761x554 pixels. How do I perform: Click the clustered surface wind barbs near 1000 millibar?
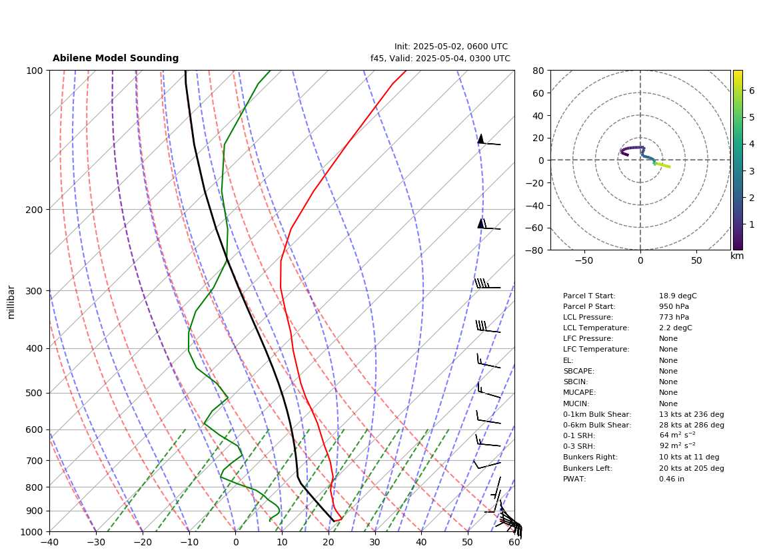(x=510, y=524)
